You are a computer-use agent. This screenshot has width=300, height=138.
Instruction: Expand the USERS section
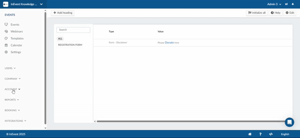pyautogui.click(x=10, y=68)
